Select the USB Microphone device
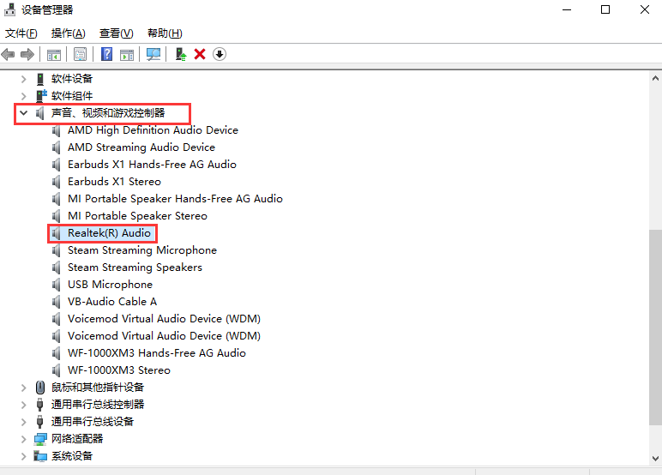 point(110,285)
